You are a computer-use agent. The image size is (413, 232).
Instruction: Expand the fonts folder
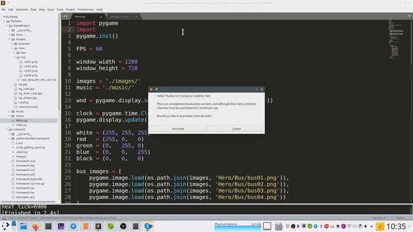tap(10, 35)
